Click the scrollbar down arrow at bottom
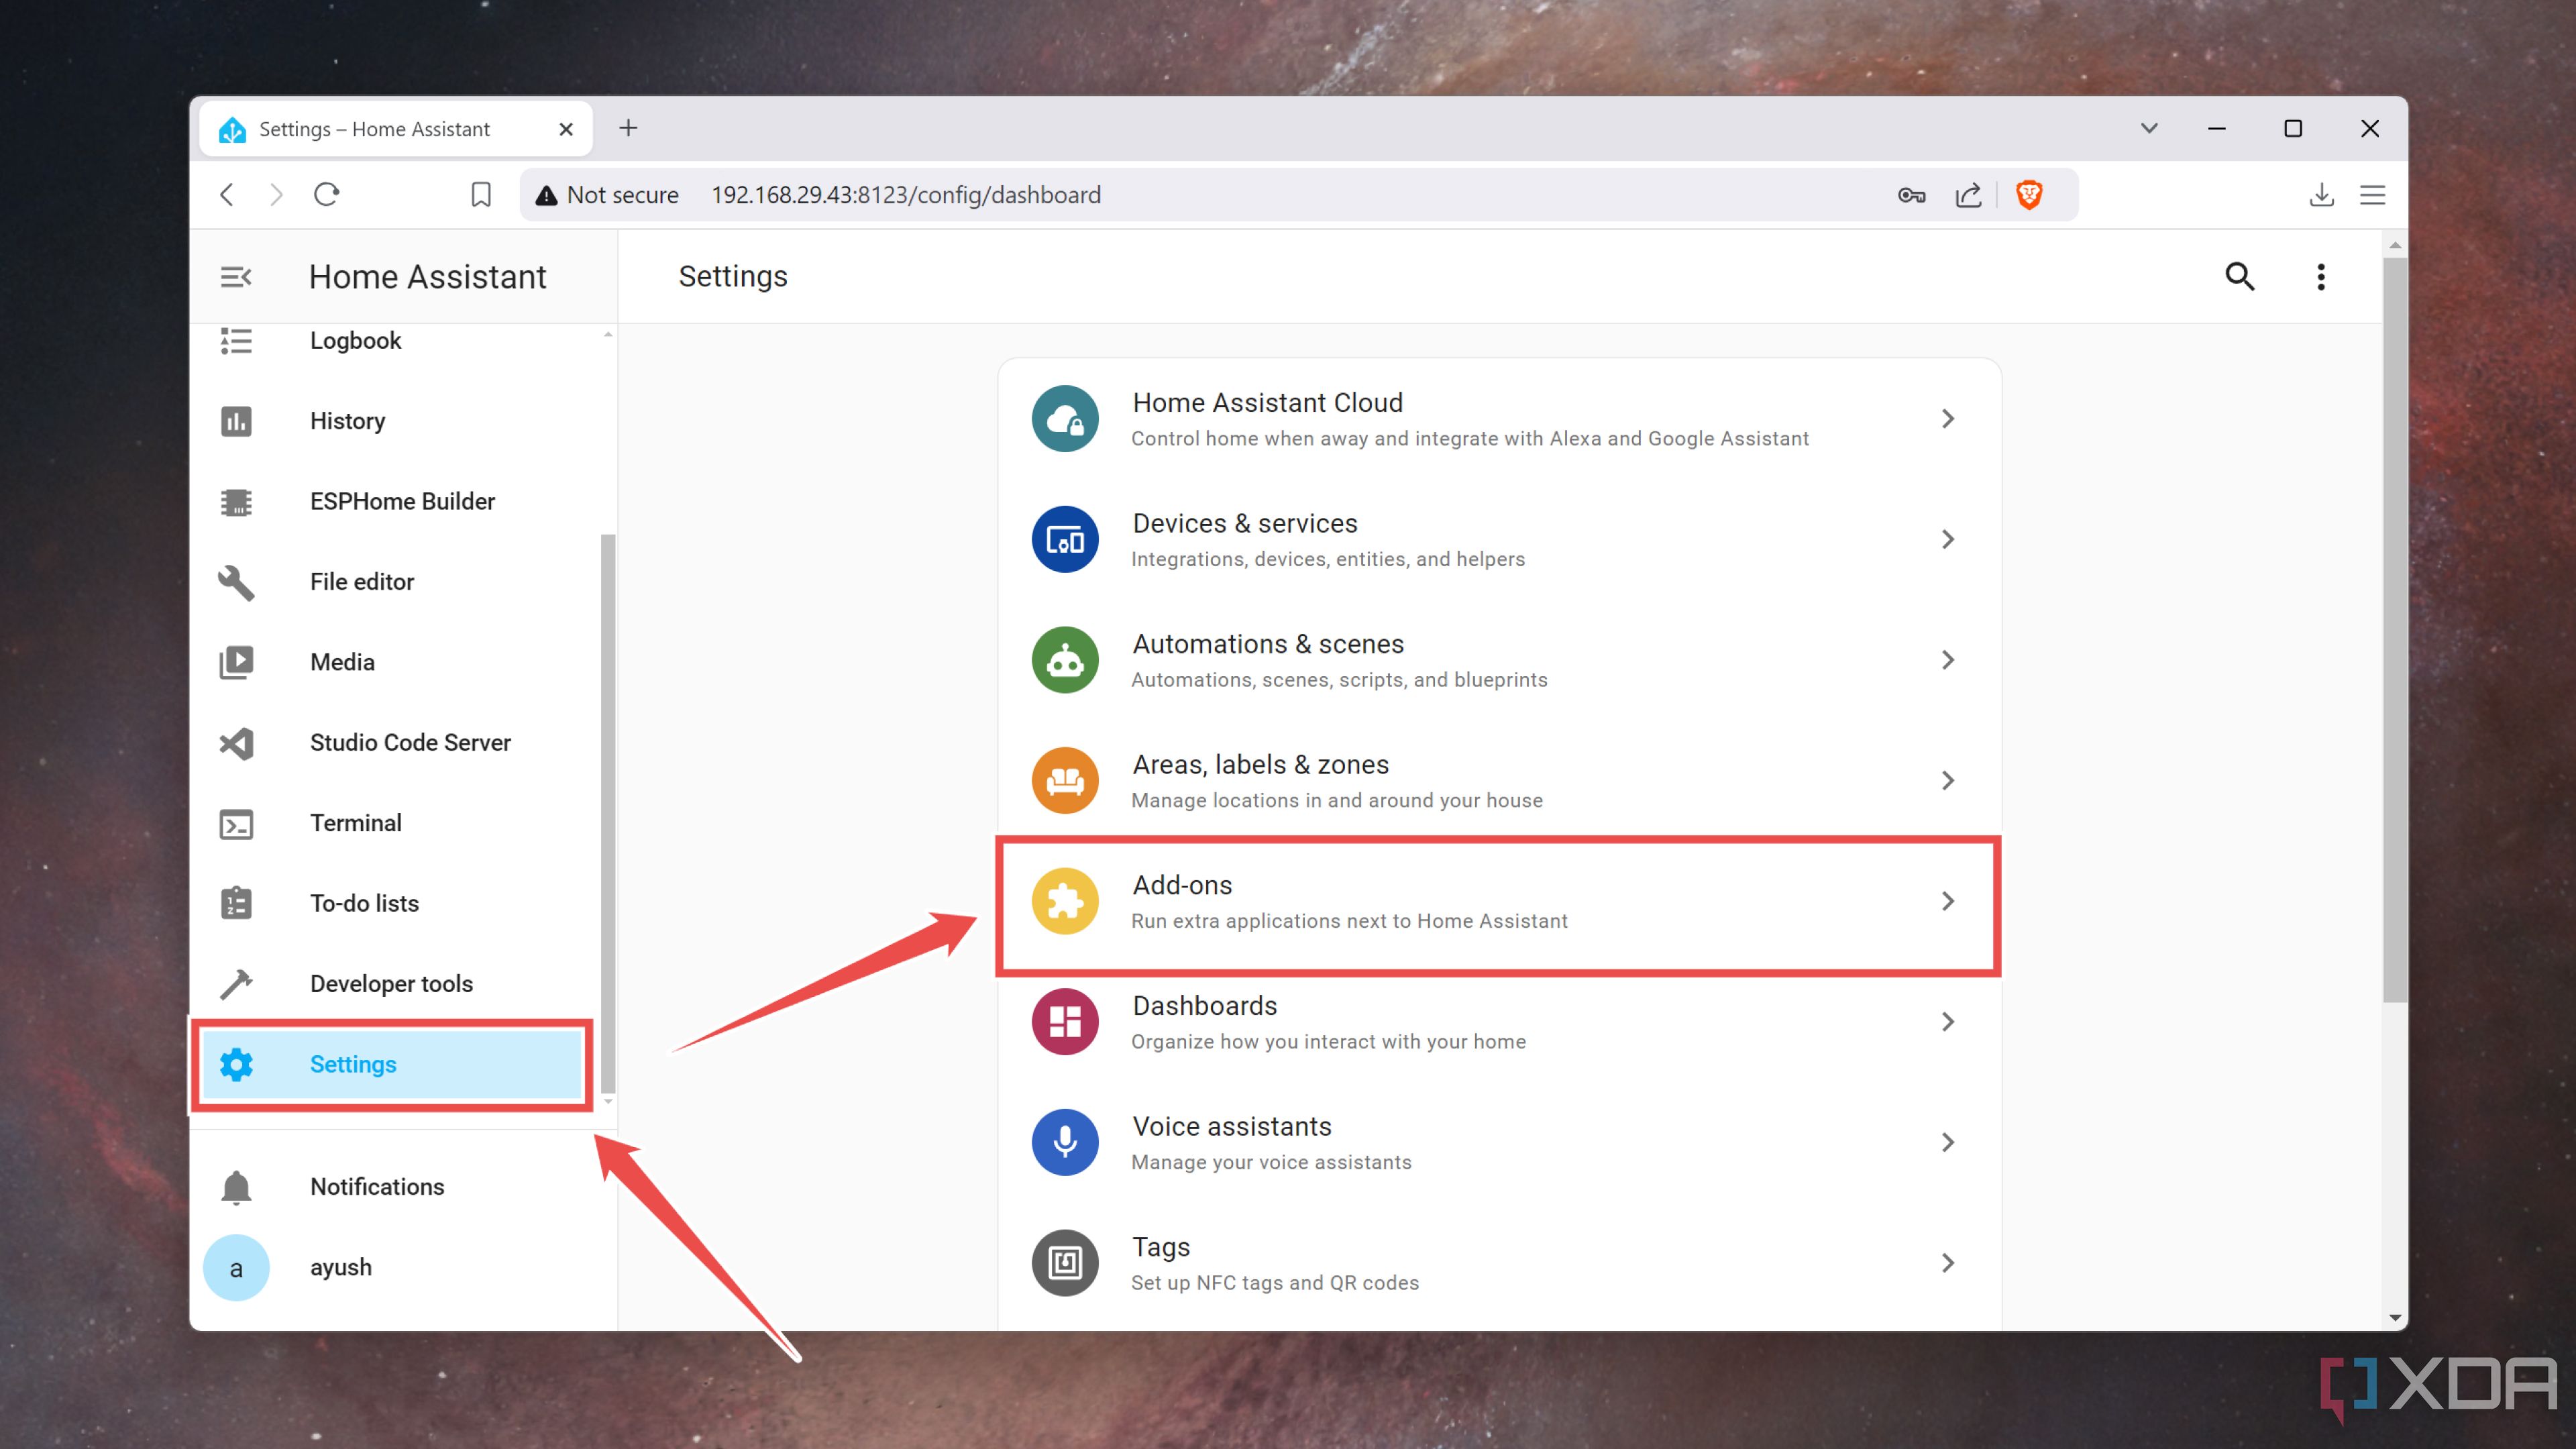Screen dimensions: 2576x1449 2395,1318
